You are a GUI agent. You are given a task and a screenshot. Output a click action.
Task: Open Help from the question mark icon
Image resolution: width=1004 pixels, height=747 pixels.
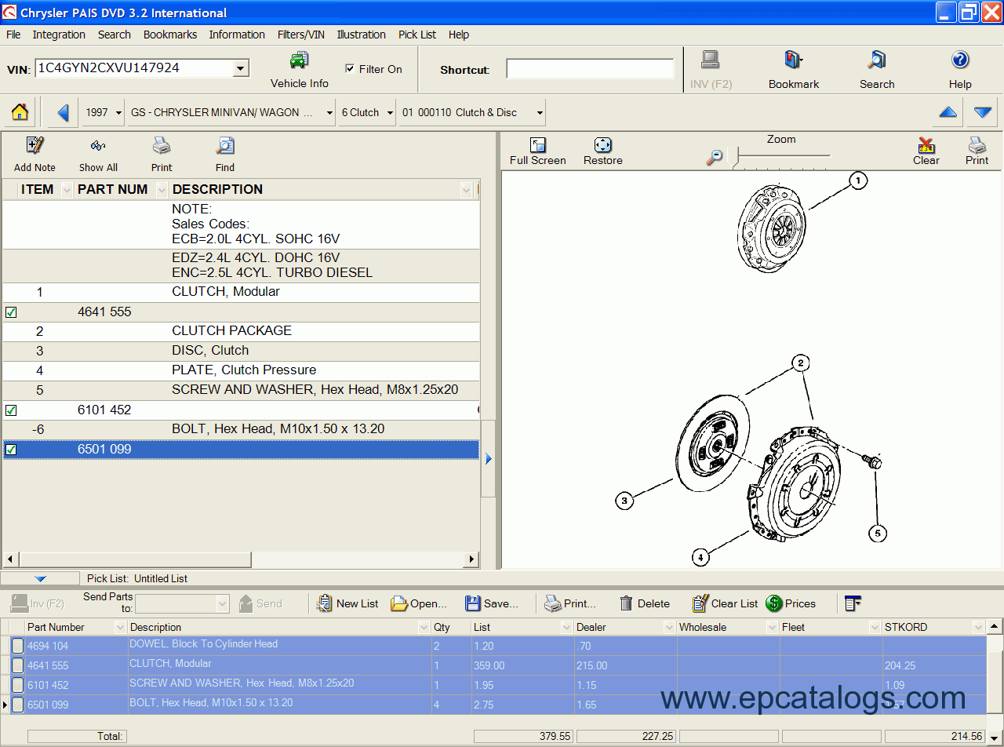(960, 70)
